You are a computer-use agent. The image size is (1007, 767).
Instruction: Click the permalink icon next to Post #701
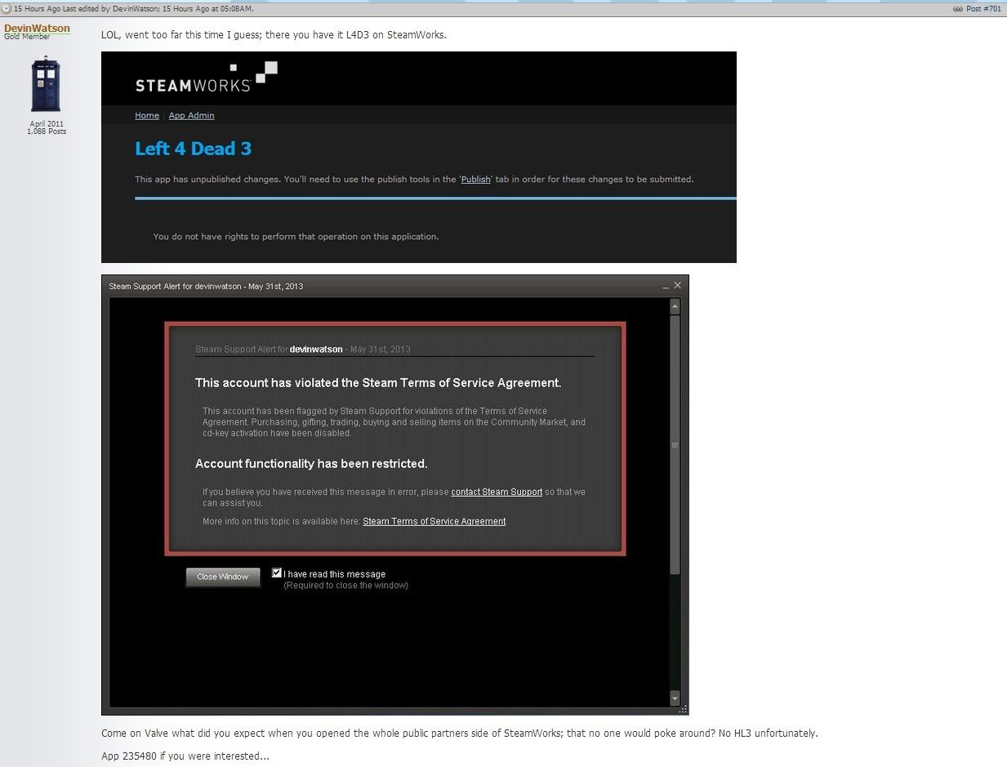[x=957, y=9]
